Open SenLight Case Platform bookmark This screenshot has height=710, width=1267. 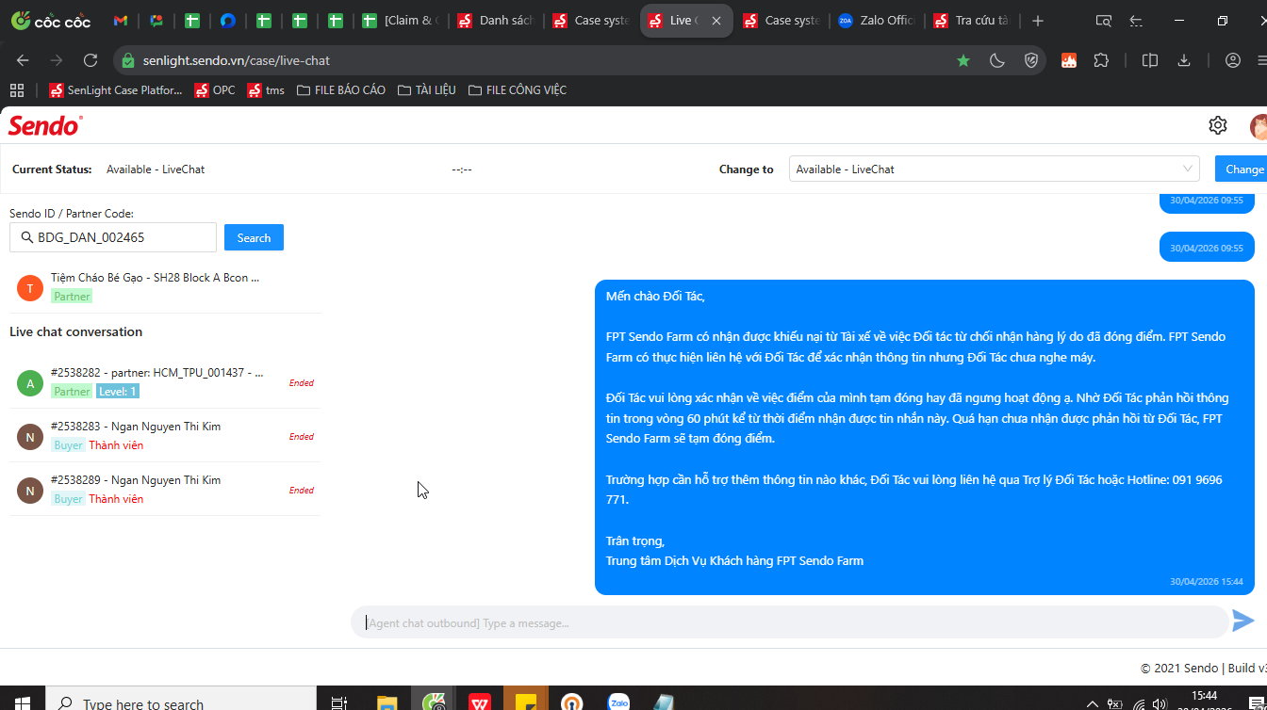tap(115, 90)
